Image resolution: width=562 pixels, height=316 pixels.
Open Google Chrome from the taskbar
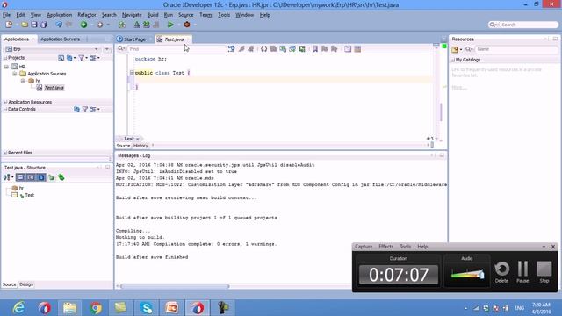pos(96,308)
